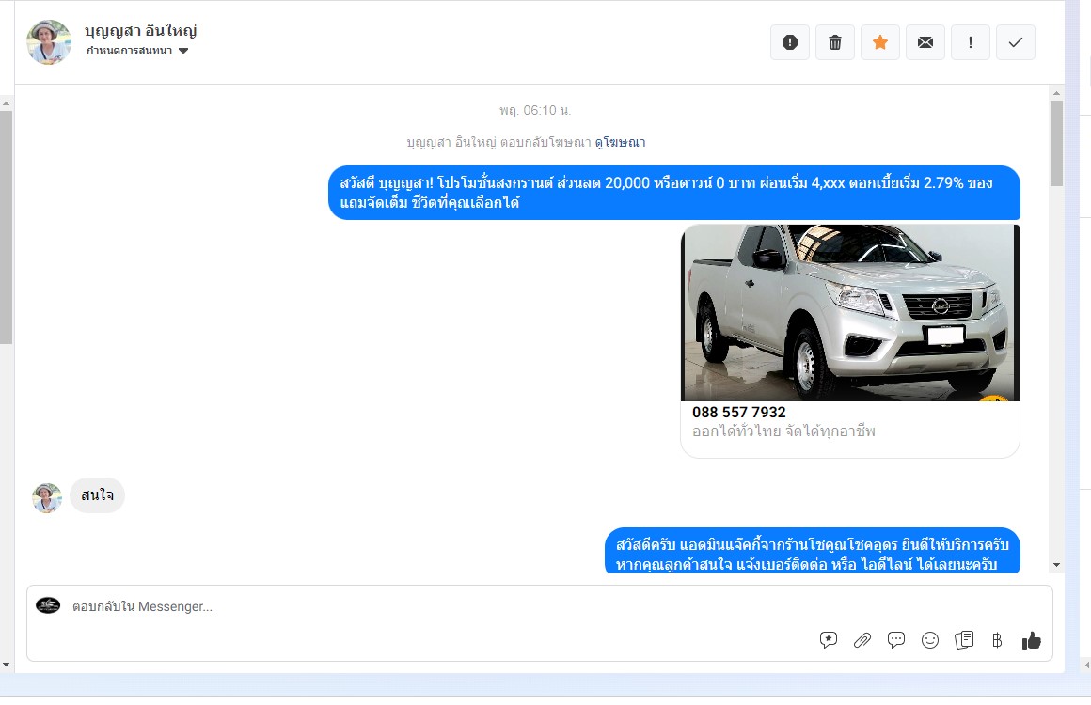Click the page logo avatar beside reply box
The image size is (1091, 705).
coord(48,605)
